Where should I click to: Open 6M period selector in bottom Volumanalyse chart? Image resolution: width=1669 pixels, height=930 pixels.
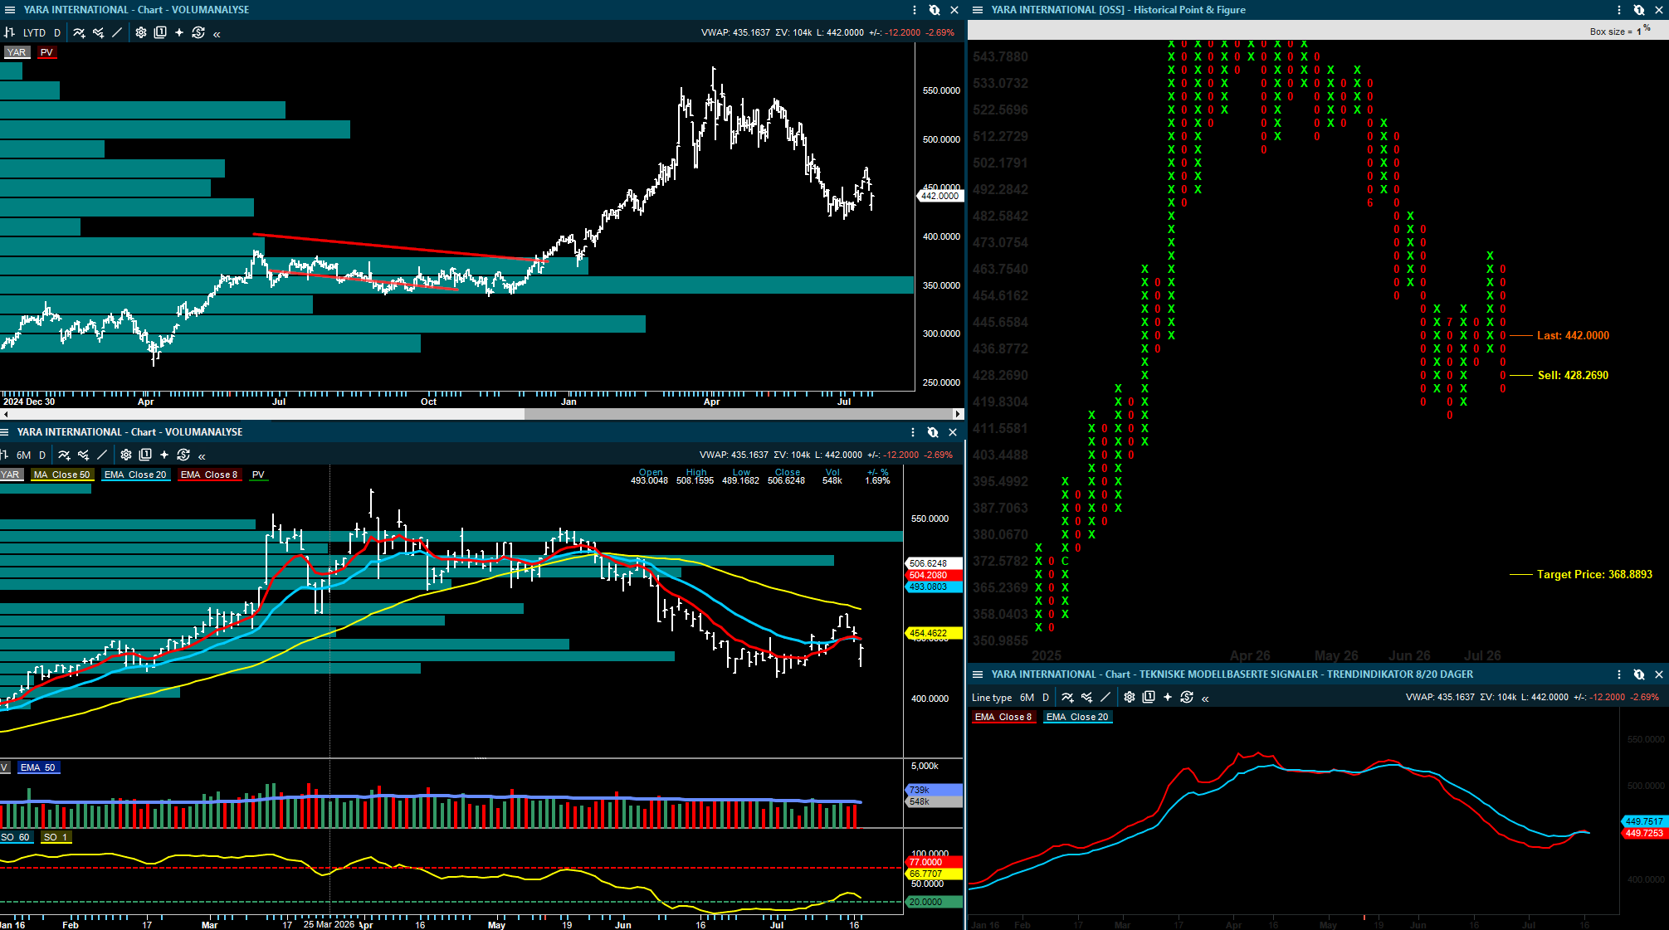pos(23,455)
